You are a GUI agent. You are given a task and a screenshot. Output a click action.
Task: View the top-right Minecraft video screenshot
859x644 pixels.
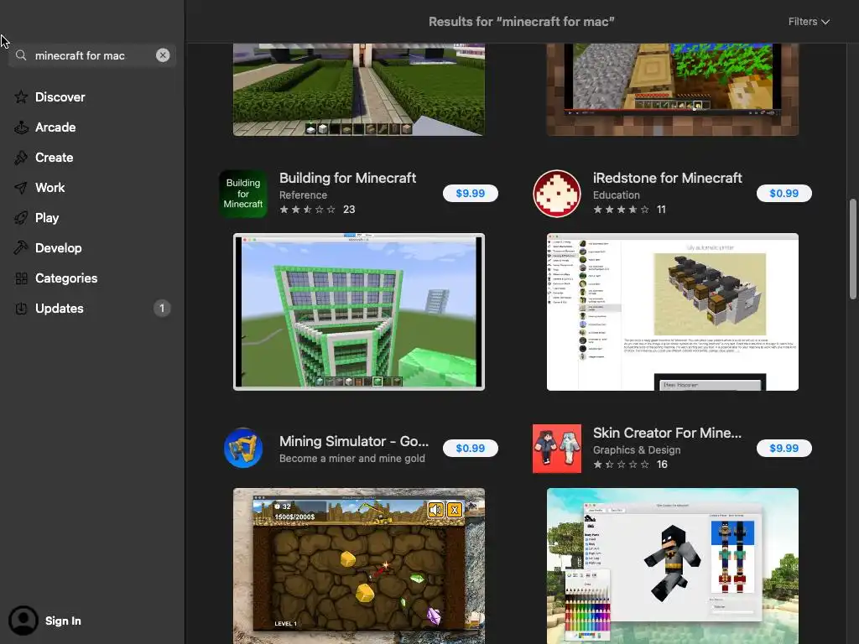tap(673, 89)
